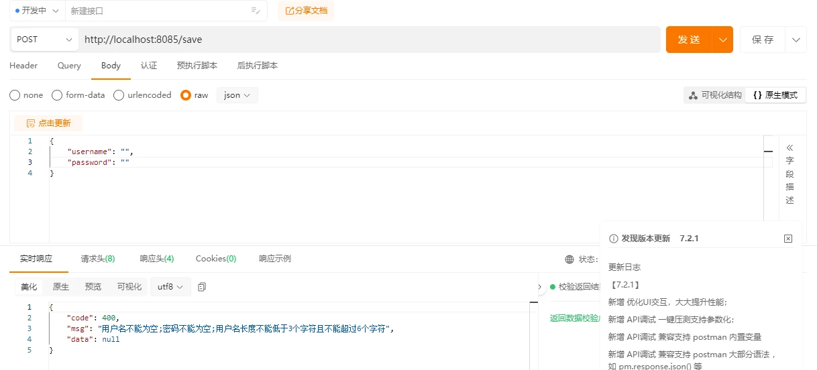This screenshot has height=370, width=817.
Task: Open the Cookies response tab
Action: tap(215, 259)
